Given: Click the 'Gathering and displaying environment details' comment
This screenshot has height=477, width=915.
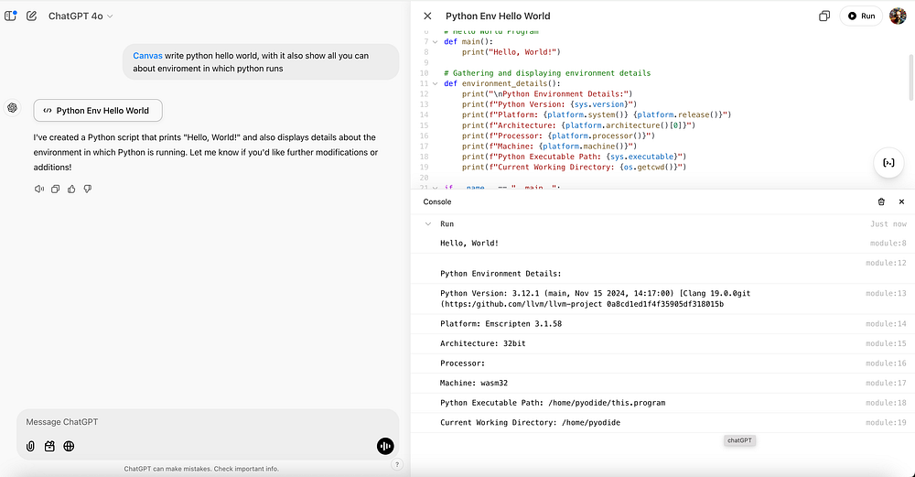Looking at the screenshot, I should (x=547, y=73).
